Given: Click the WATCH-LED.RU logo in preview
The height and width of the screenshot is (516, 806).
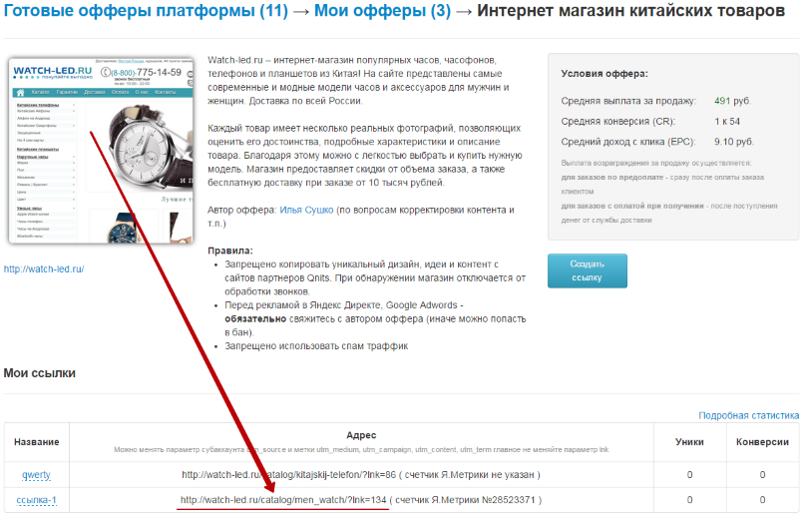Looking at the screenshot, I should (53, 72).
